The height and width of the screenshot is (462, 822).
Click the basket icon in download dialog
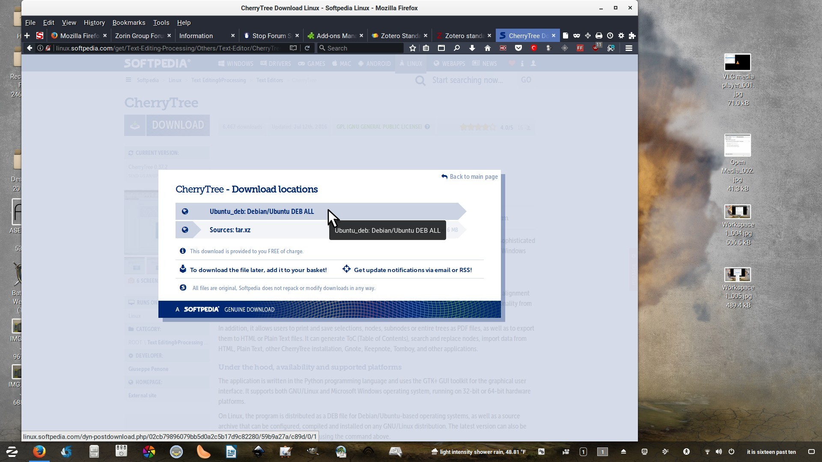click(183, 269)
